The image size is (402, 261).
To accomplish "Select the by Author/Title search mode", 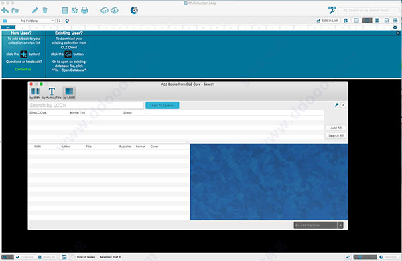I will click(52, 94).
